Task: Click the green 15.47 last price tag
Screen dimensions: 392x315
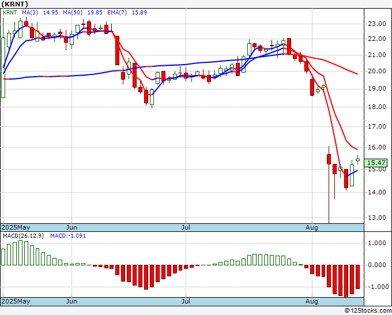Action: point(376,163)
